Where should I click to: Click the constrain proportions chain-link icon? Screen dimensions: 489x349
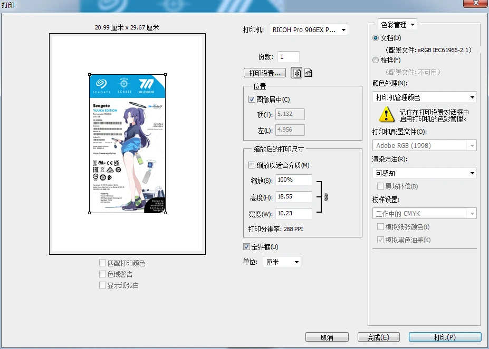325,197
